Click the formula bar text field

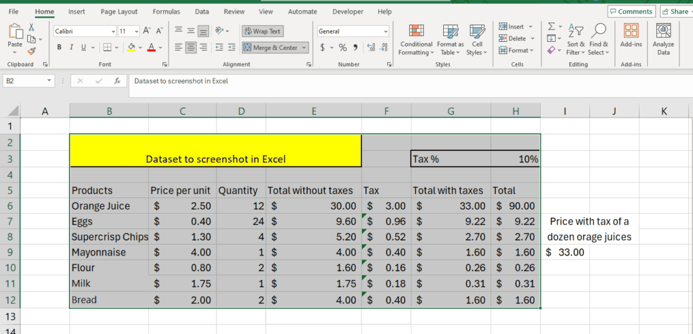tap(411, 86)
